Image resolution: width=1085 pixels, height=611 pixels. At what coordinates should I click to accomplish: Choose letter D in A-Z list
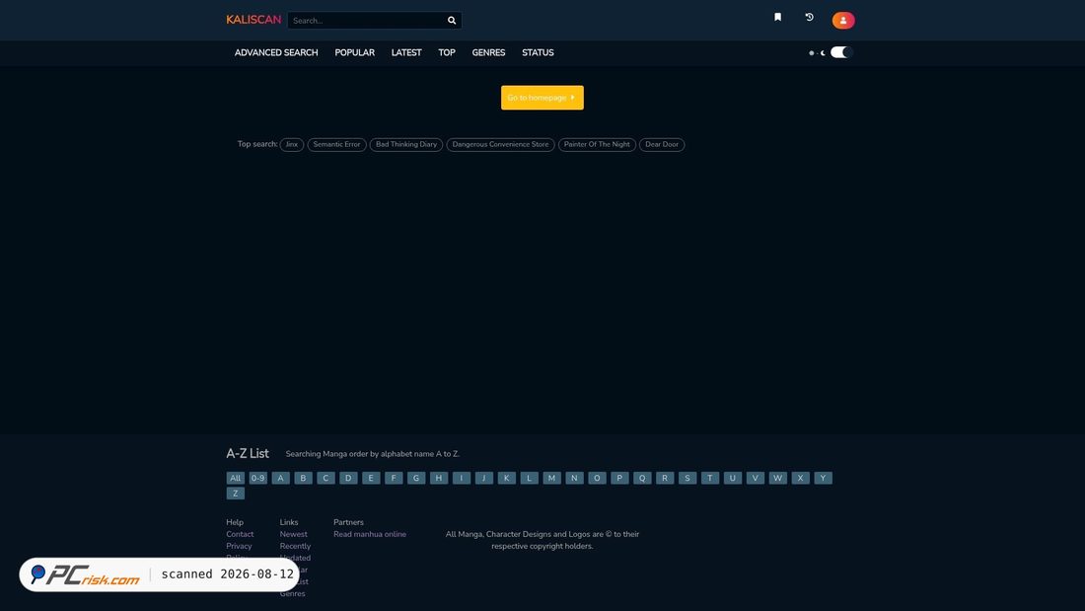coord(348,478)
